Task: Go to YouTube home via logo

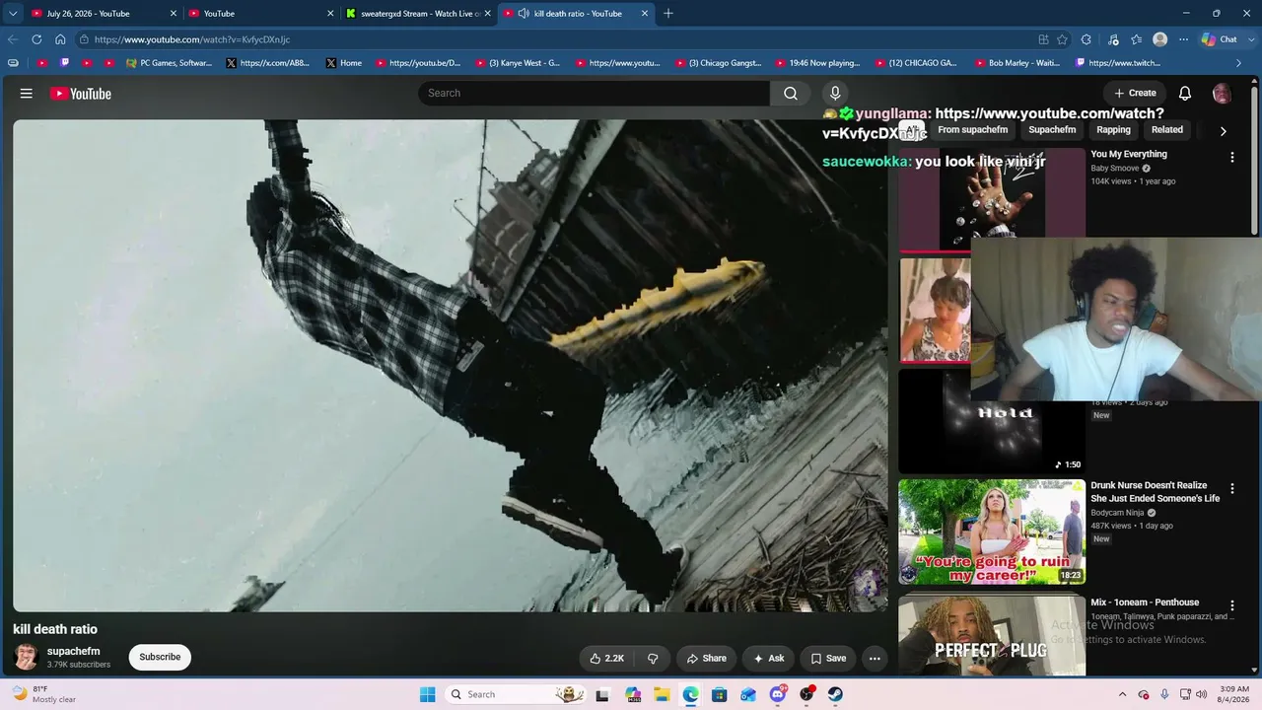Action: (81, 94)
